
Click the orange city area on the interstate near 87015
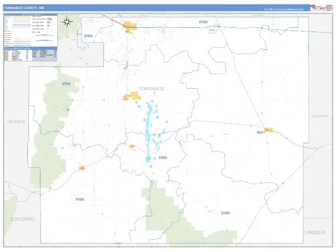(130, 27)
